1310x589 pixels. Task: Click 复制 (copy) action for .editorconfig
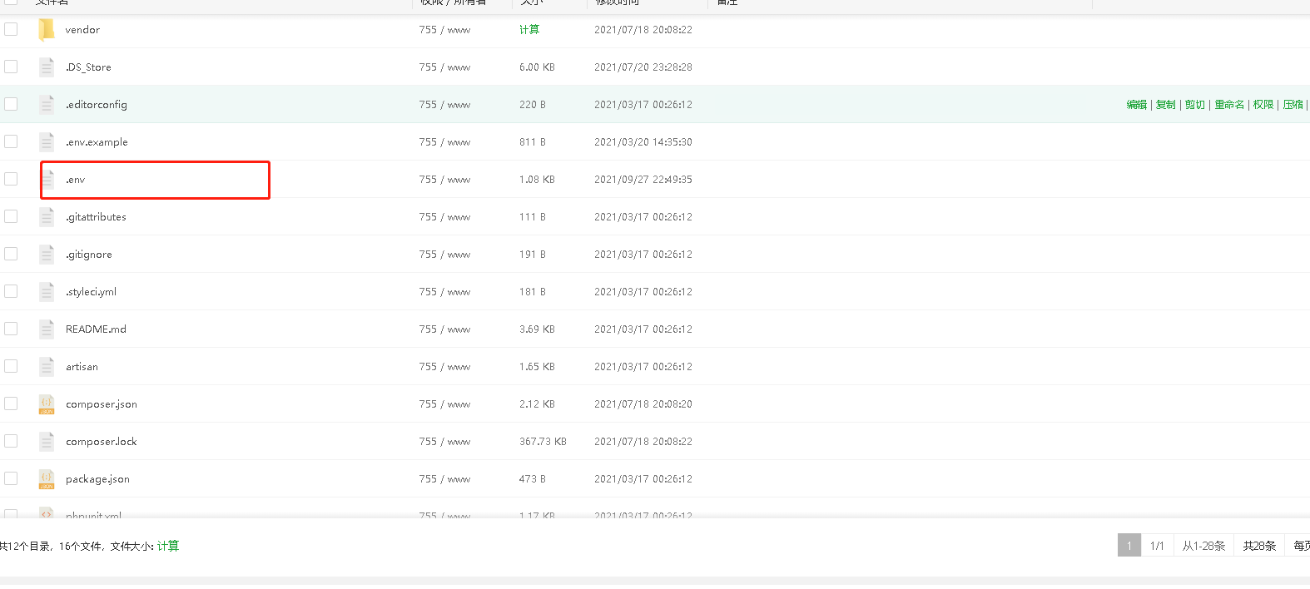click(1165, 105)
